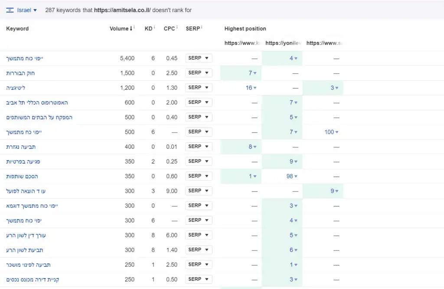444x289 pixels.
Task: Click keyword link האפוטרופוס הכללי תל אביב
Action: click(37, 103)
